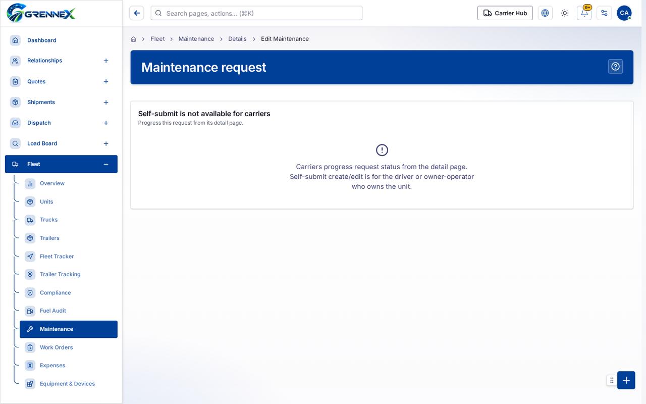The width and height of the screenshot is (646, 404).
Task: Click the Trailer Tracking pin icon
Action: coord(30,275)
